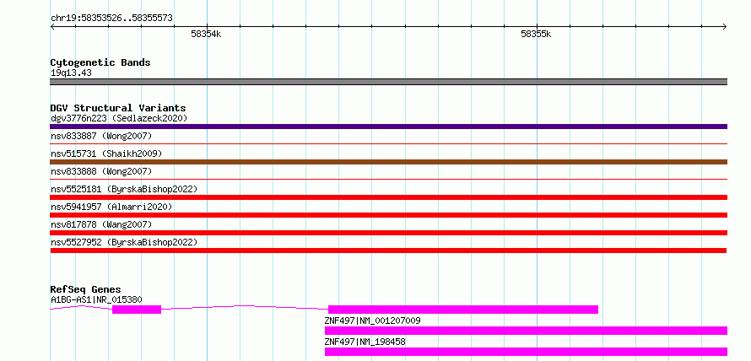The height and width of the screenshot is (361, 751).
Task: Select the Cytogenetic Bands track title
Action: (x=100, y=62)
